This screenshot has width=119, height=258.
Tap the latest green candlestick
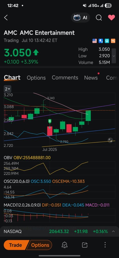88,116
